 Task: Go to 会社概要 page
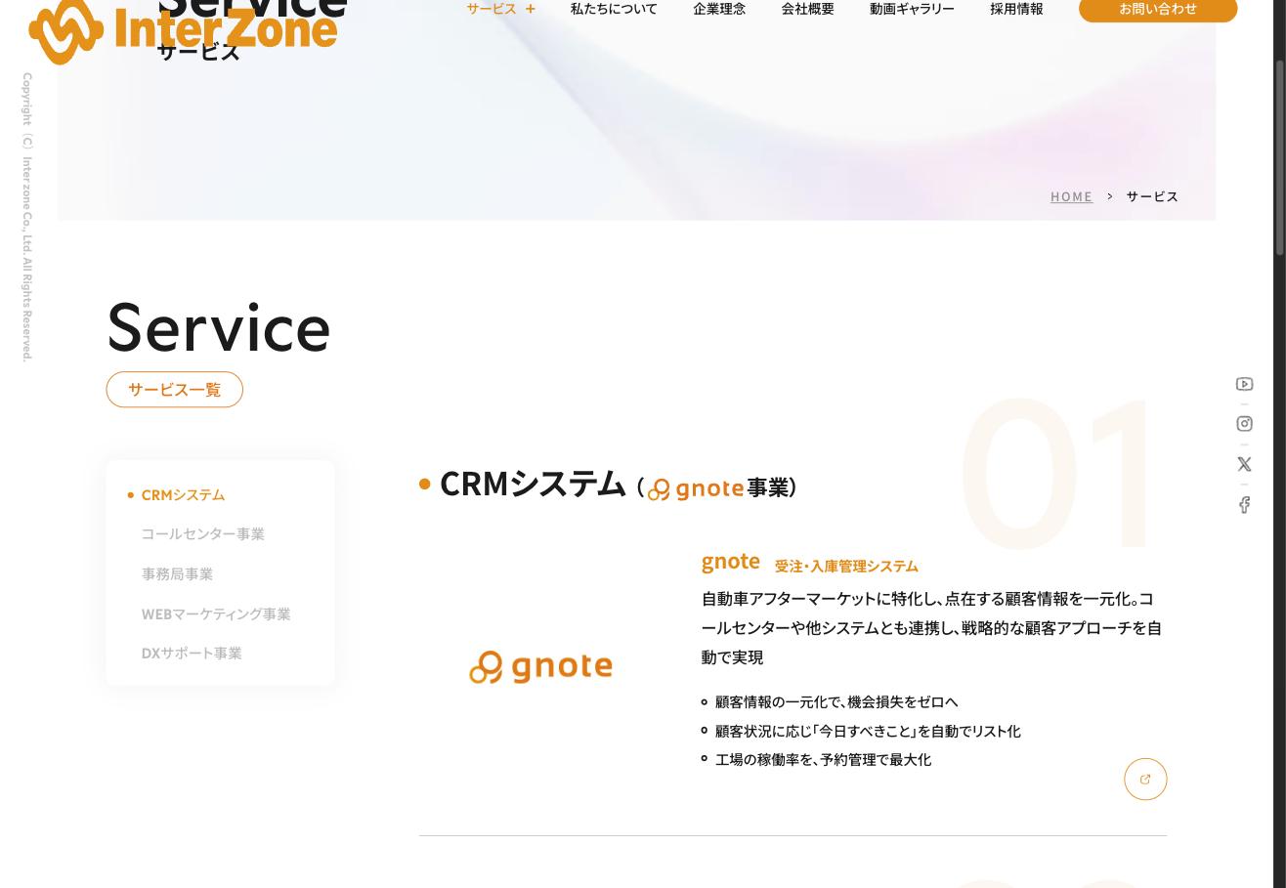click(x=807, y=9)
